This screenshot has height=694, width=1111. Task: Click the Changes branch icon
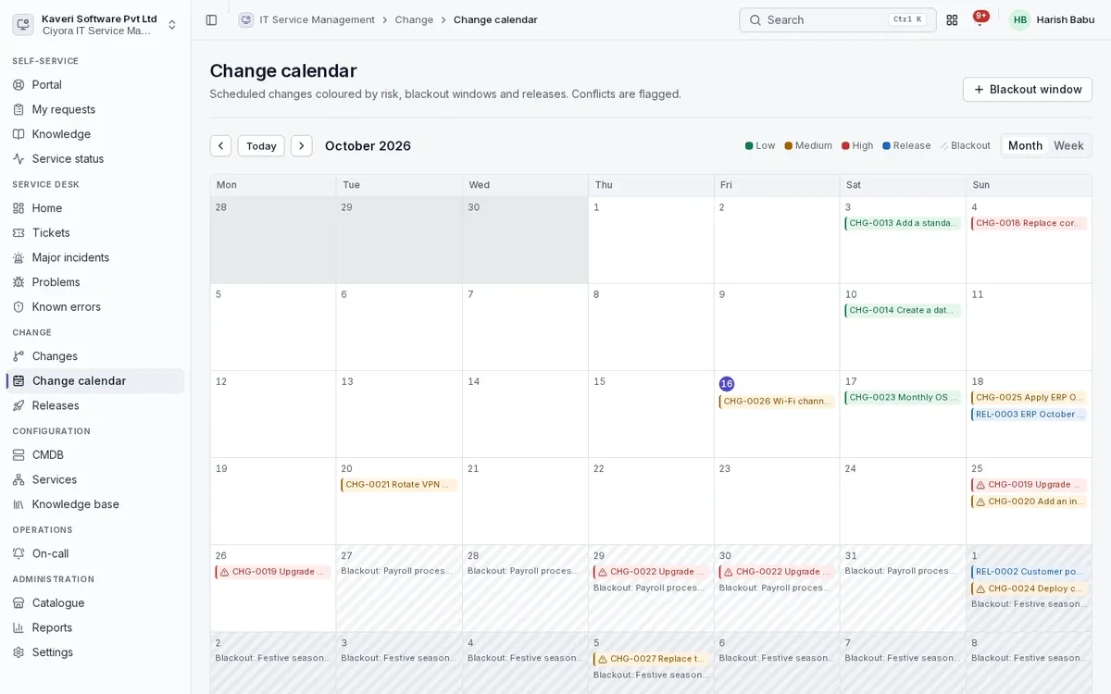coord(19,356)
